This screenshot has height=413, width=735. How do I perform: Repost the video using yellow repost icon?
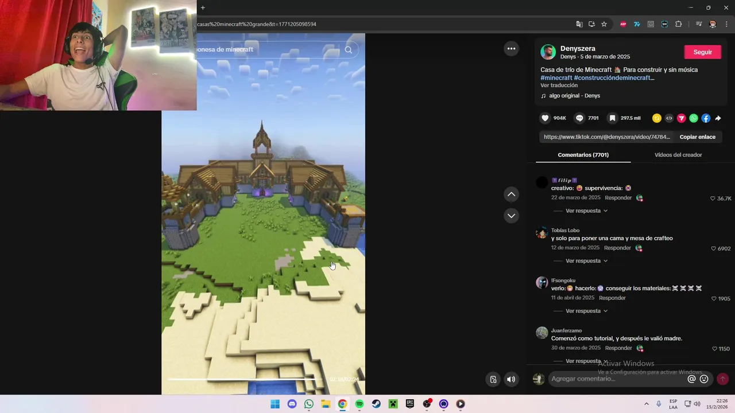657,118
